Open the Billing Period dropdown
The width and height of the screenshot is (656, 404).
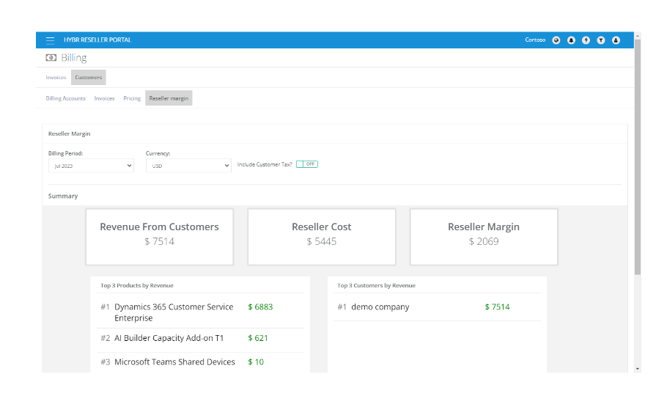[91, 166]
